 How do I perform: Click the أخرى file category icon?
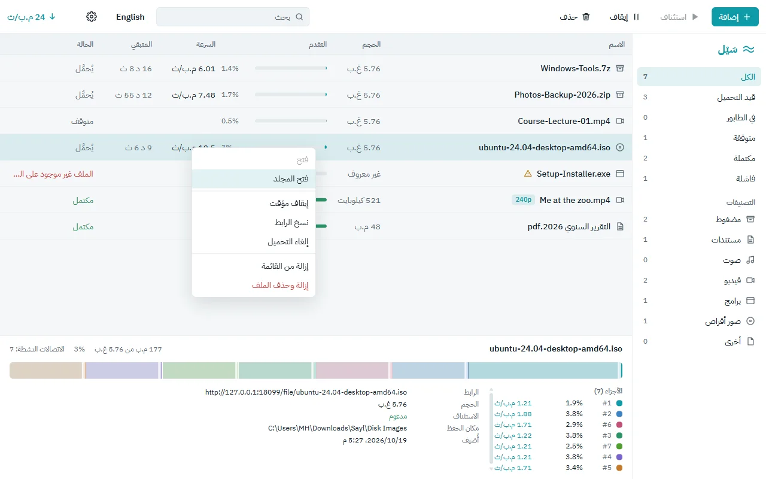750,341
